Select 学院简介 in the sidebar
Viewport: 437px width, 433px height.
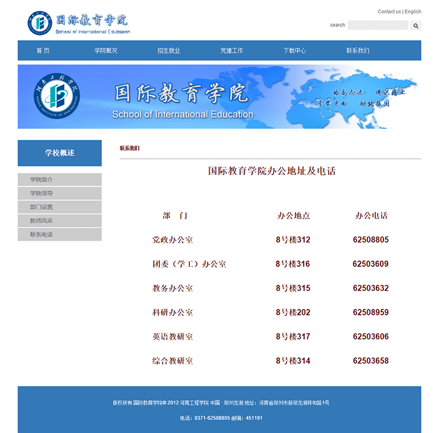pyautogui.click(x=59, y=179)
